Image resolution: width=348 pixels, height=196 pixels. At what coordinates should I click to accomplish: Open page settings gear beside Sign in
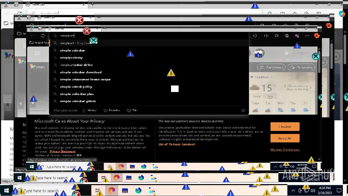point(287,53)
